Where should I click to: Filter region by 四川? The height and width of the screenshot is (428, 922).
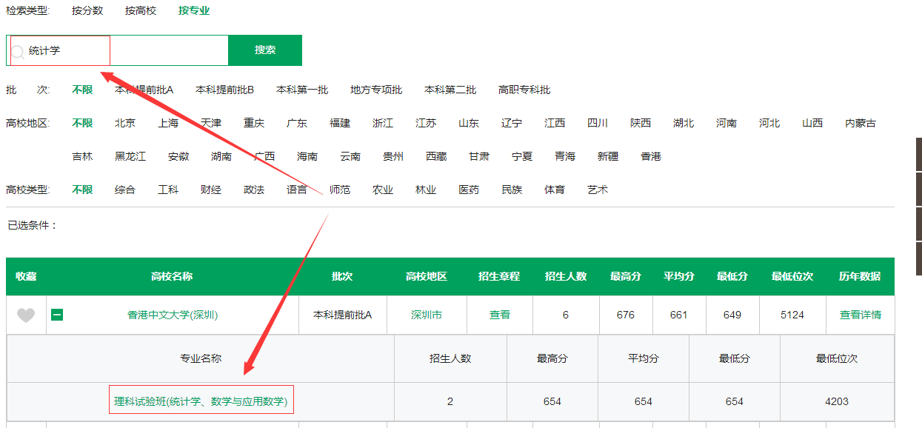pyautogui.click(x=598, y=123)
